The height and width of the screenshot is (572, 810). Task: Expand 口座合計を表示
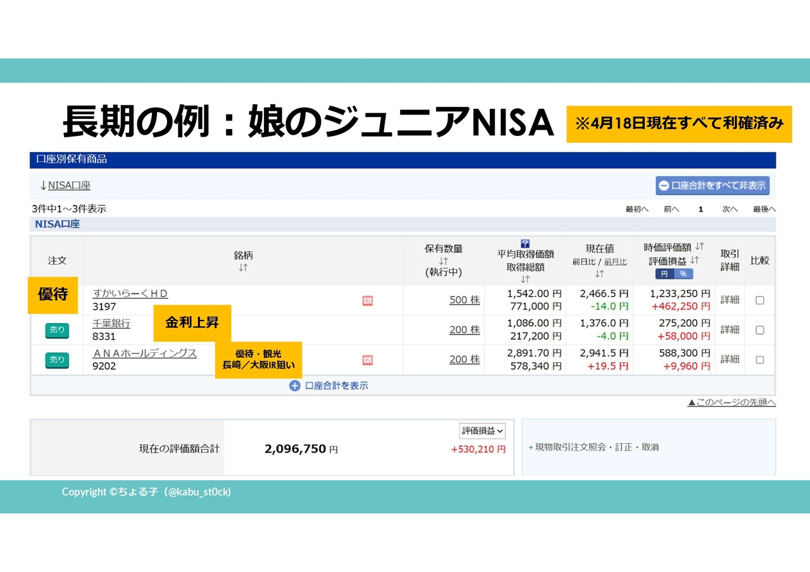(x=336, y=386)
